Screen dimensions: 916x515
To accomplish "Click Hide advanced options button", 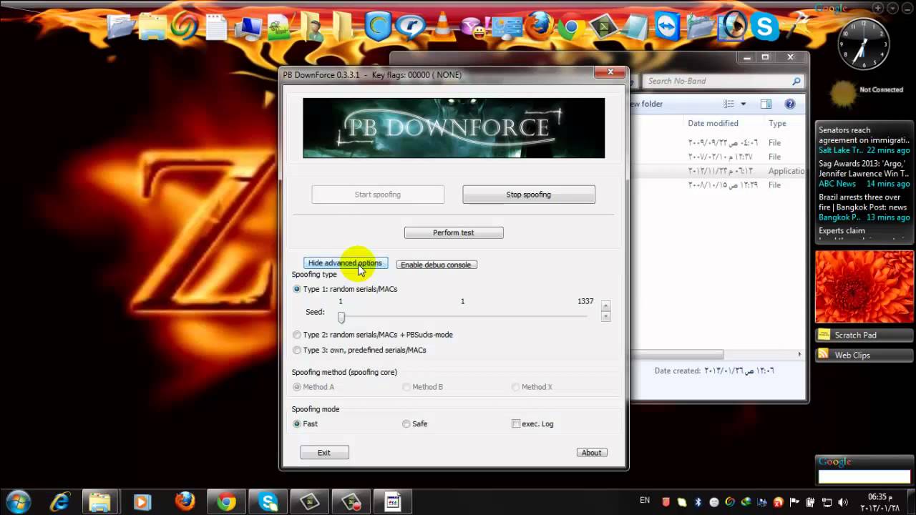I will pos(346,263).
